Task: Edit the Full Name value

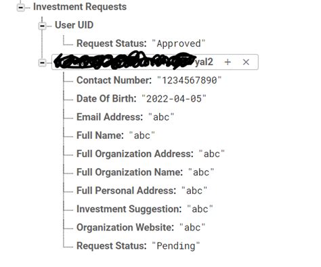Action: coord(142,136)
